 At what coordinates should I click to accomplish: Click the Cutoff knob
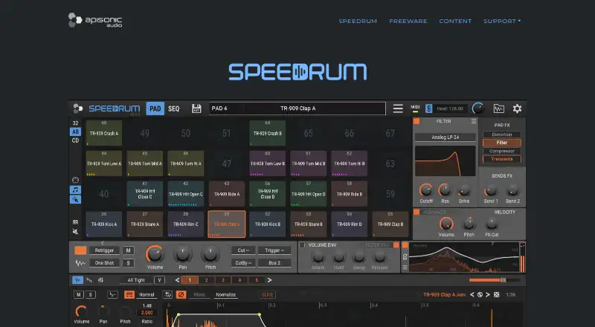(425, 190)
